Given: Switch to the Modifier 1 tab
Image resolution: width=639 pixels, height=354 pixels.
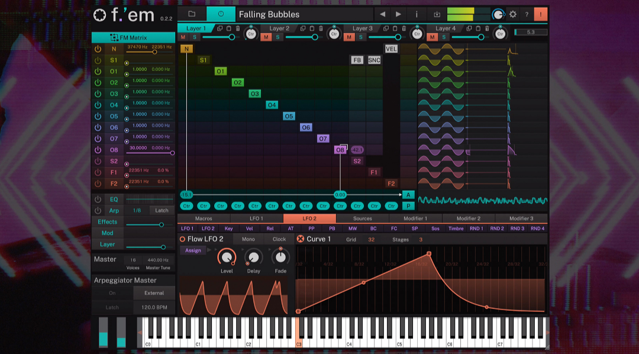Looking at the screenshot, I should [415, 218].
